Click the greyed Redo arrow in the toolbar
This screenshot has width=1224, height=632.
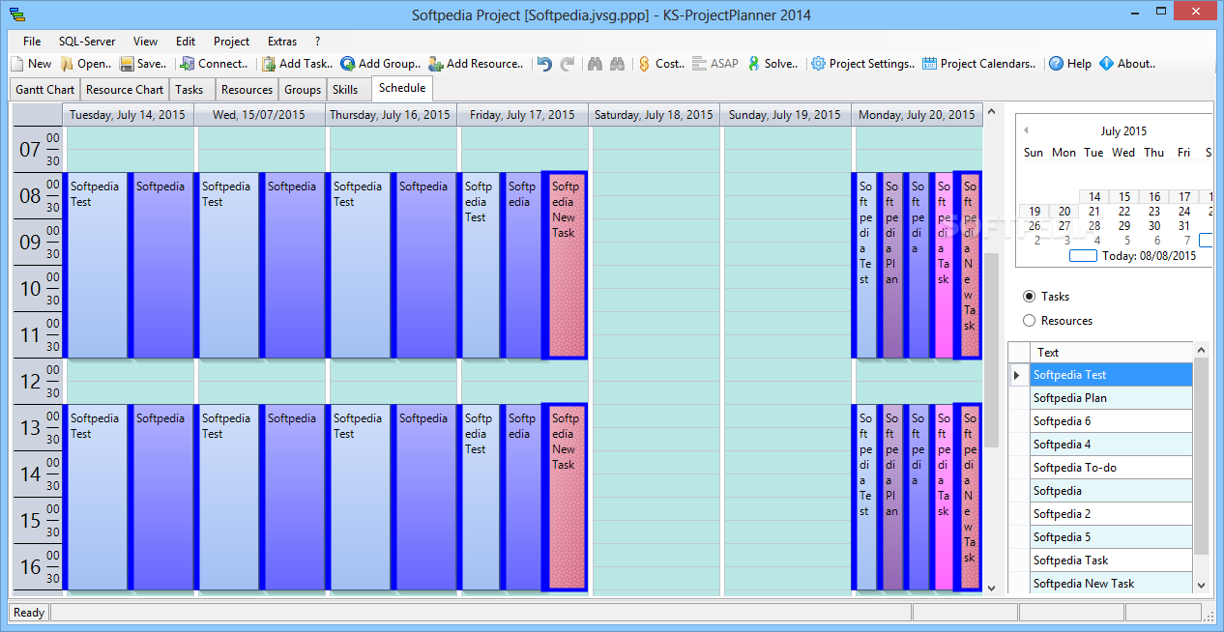(x=568, y=64)
